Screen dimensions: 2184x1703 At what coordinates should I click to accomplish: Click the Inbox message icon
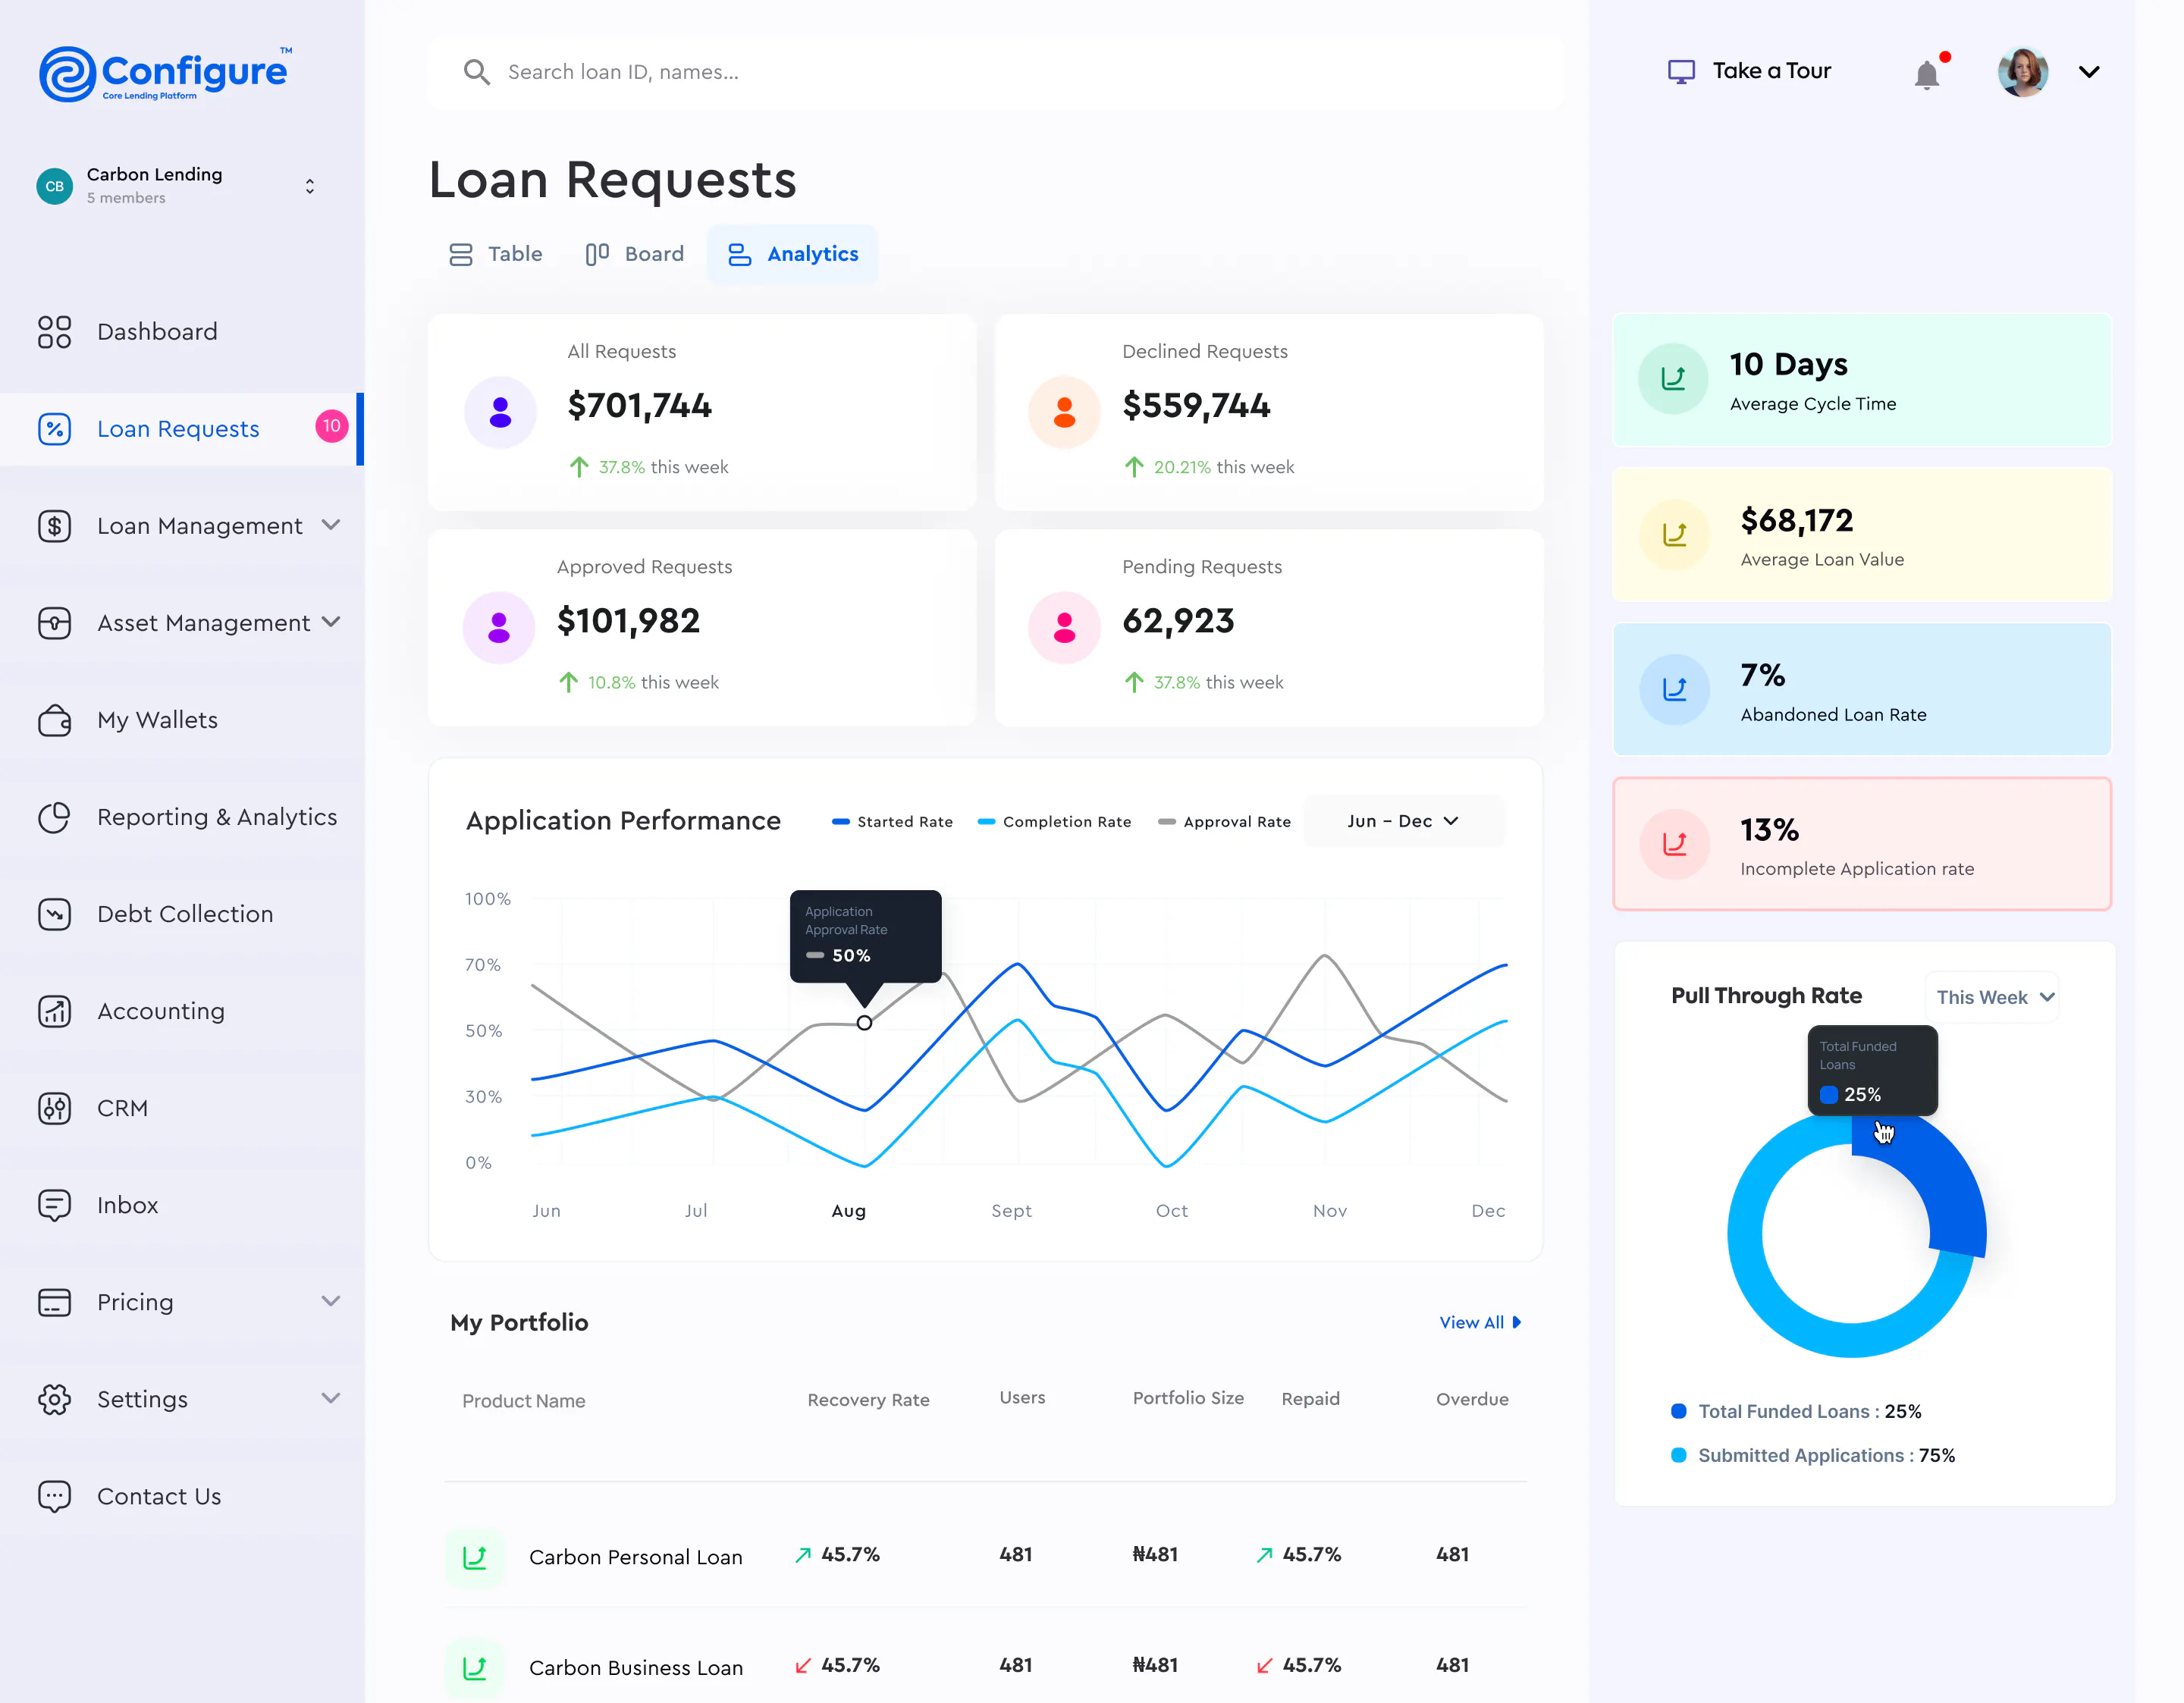click(x=54, y=1205)
